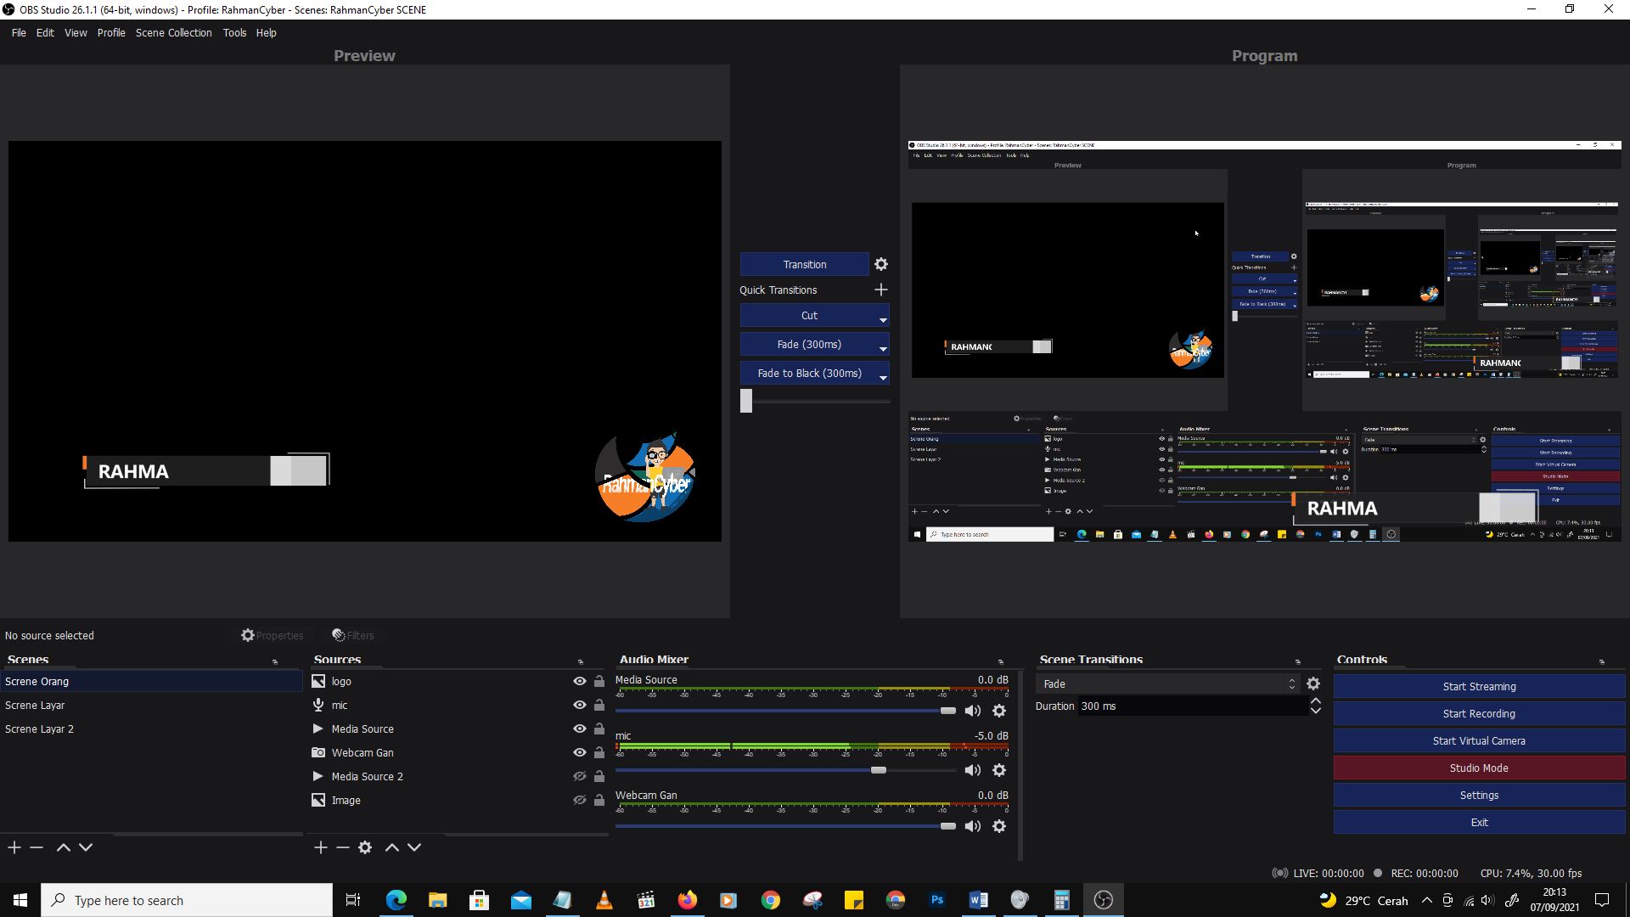
Task: Click the Add Quick Transition plus icon
Action: (882, 289)
